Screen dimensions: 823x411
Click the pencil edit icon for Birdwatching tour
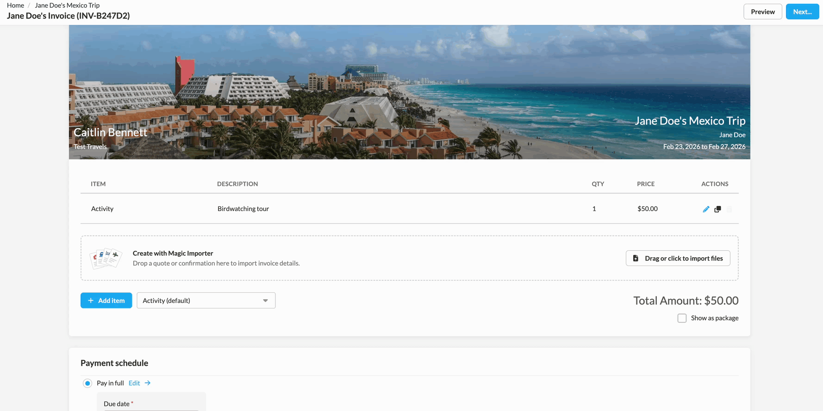(x=705, y=209)
